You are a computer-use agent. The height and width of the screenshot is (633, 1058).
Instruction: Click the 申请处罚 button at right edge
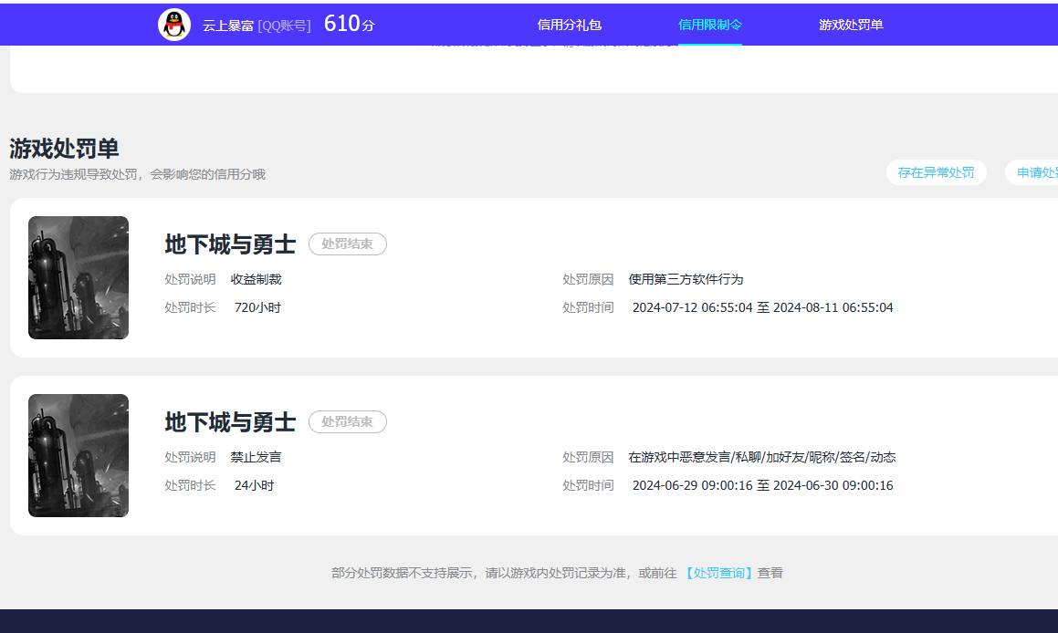(1032, 172)
